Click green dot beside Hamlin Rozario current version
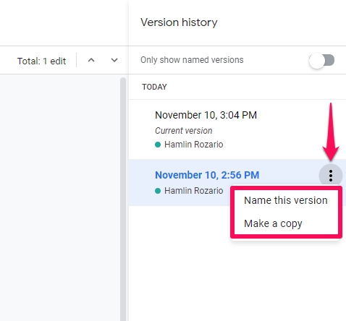This screenshot has width=346, height=321. tap(158, 145)
